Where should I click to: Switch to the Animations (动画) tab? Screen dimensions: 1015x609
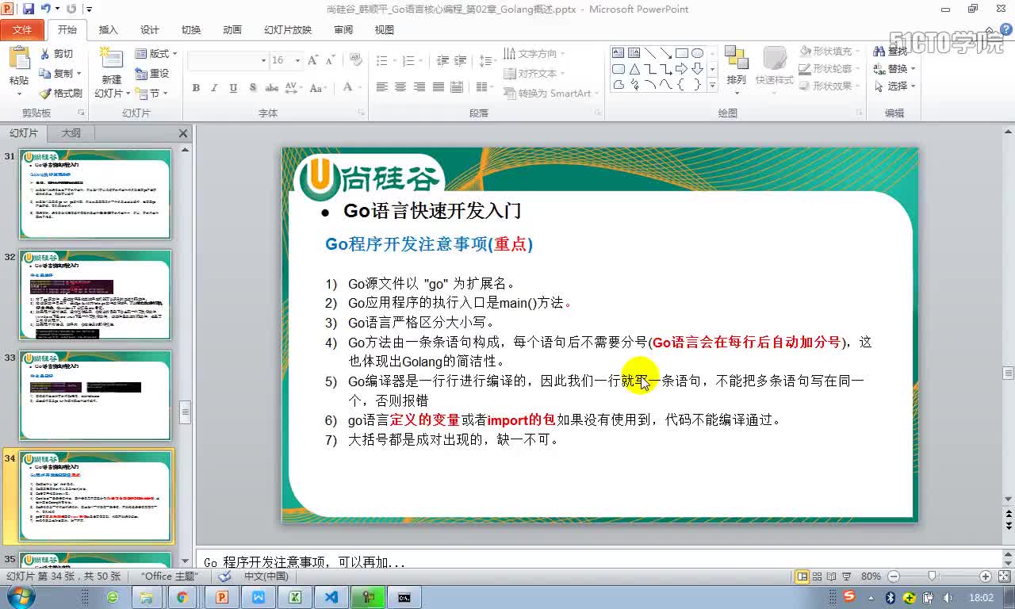[232, 30]
